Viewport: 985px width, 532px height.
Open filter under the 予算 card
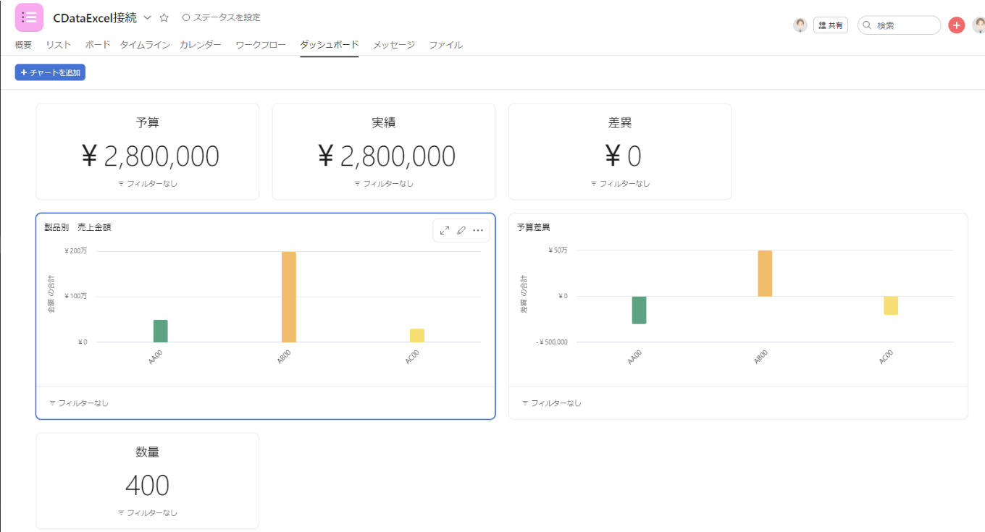coord(148,184)
